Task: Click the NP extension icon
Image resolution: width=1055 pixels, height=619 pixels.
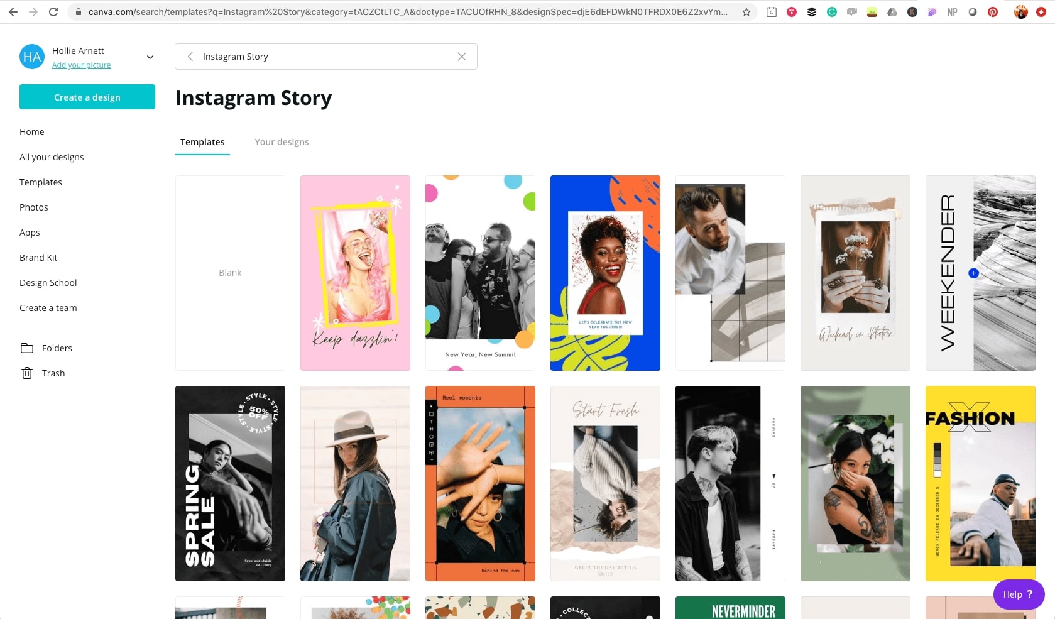Action: pyautogui.click(x=953, y=12)
